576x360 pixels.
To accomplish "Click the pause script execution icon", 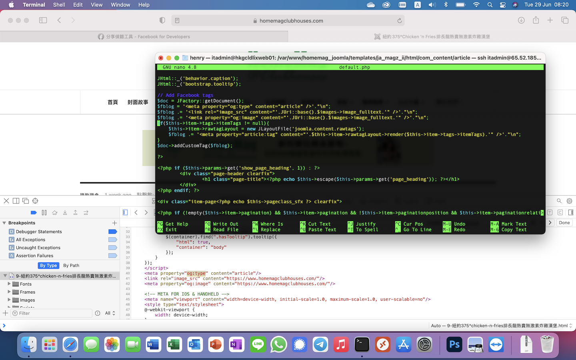I will pyautogui.click(x=44, y=213).
